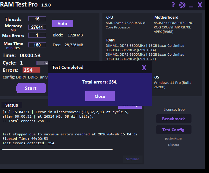Click the cycle progress bar
The width and height of the screenshot is (209, 173).
[42, 63]
